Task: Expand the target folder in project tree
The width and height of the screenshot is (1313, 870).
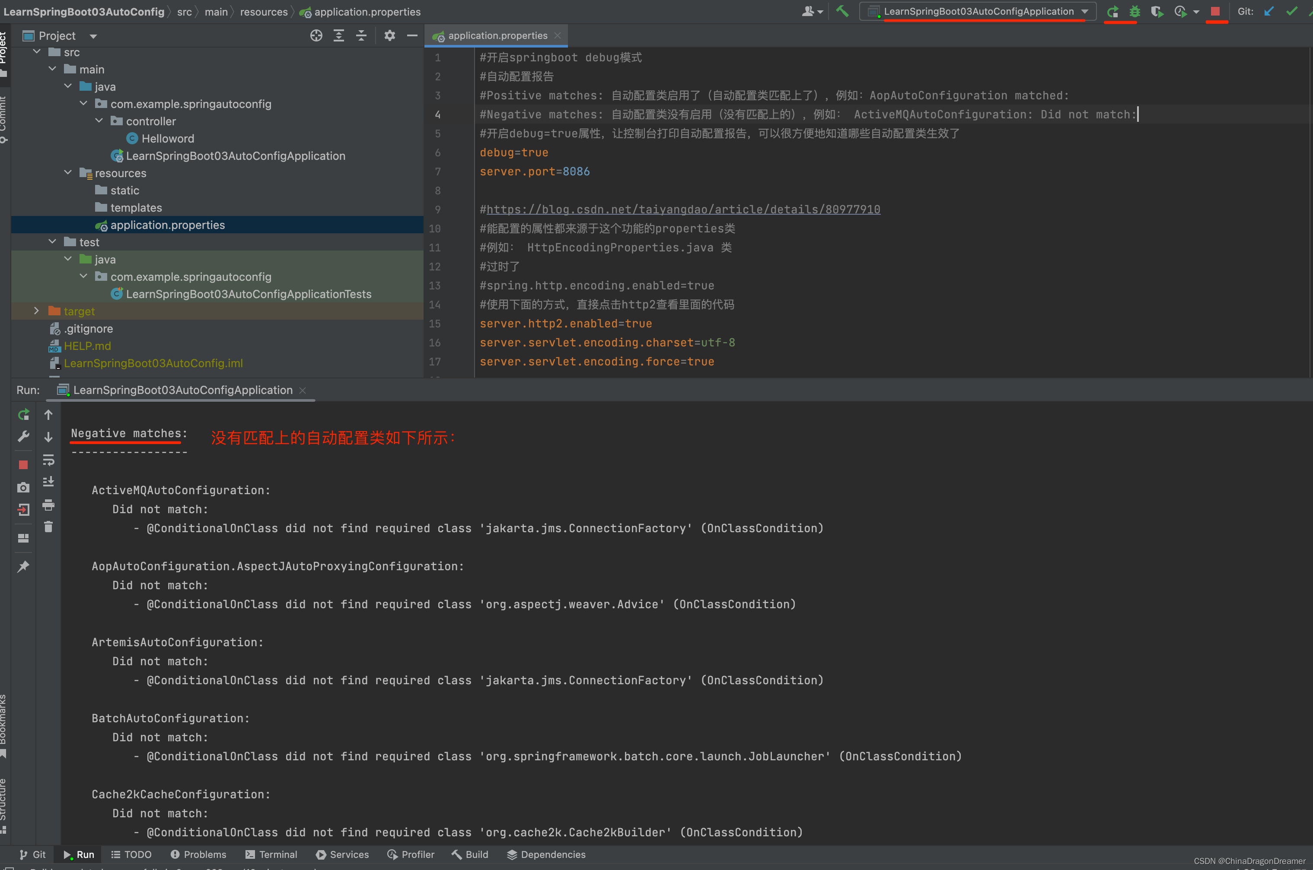Action: coord(36,311)
